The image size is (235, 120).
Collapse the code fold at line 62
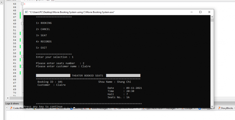click(22, 66)
